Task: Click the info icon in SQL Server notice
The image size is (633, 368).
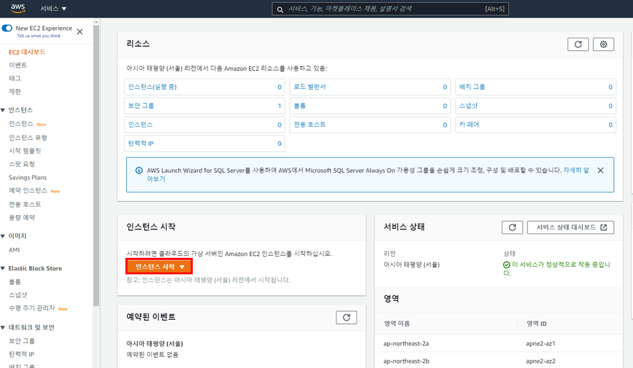Action: click(139, 170)
